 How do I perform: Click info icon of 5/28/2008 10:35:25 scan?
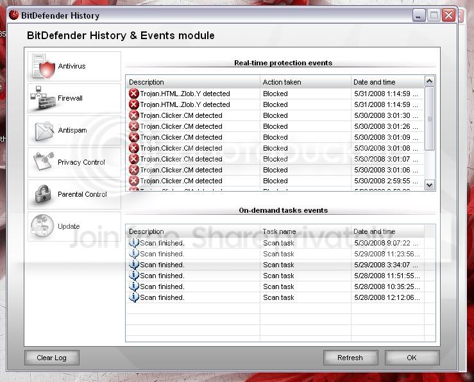(133, 286)
